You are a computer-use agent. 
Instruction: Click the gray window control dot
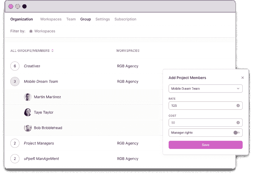click(18, 6)
